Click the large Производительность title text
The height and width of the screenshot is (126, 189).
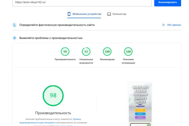pyautogui.click(x=53, y=113)
